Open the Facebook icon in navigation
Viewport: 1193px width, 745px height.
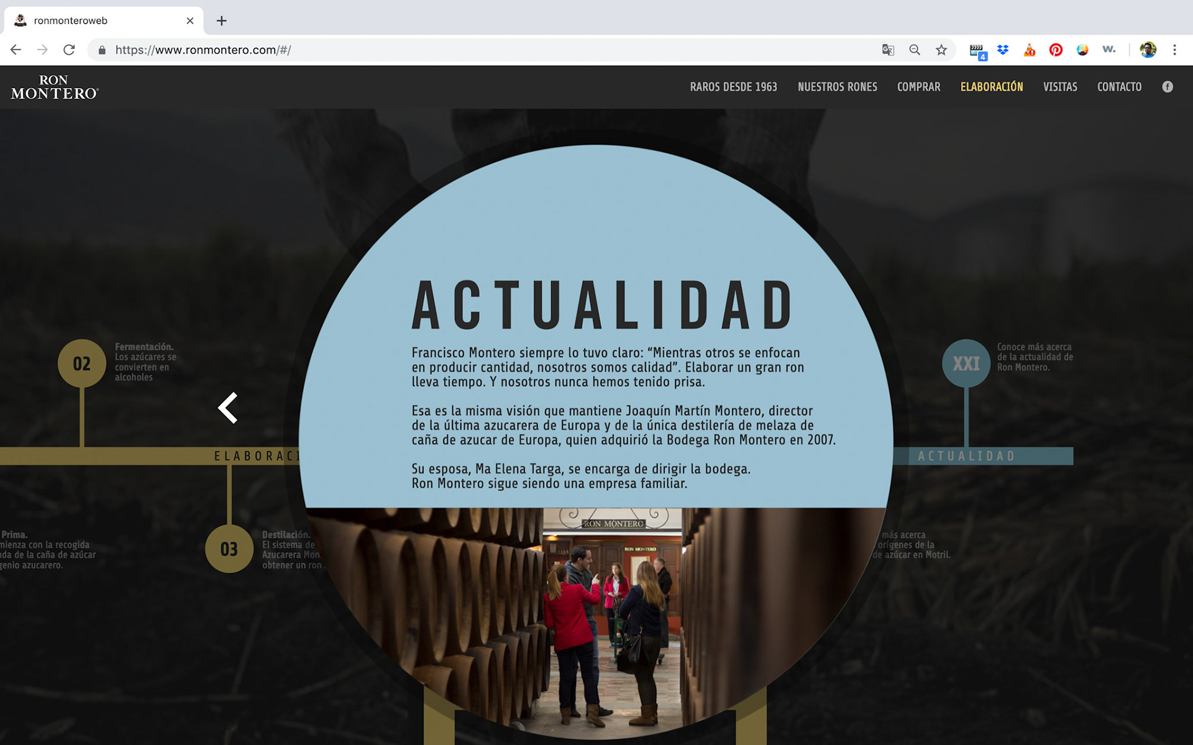pyautogui.click(x=1168, y=87)
